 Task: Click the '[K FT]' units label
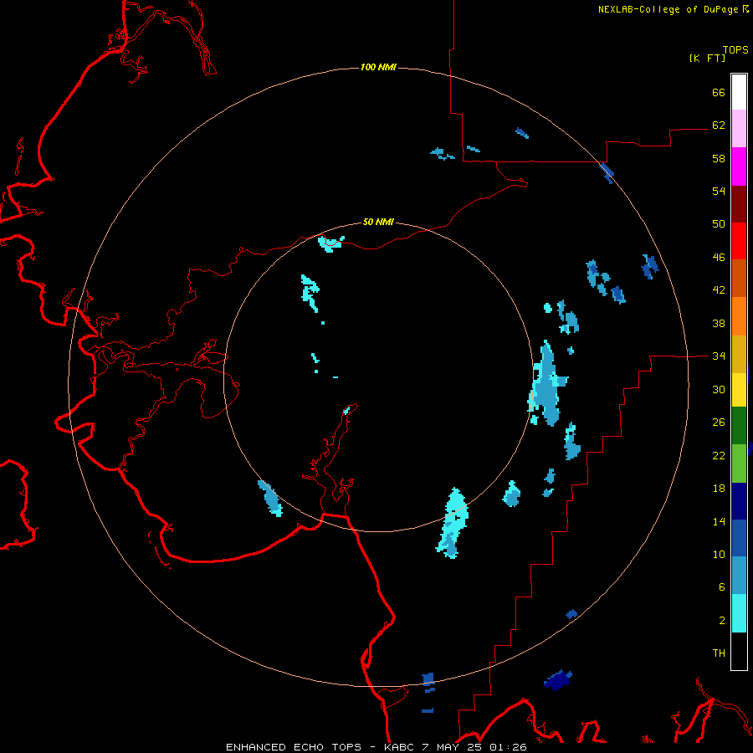coord(707,58)
